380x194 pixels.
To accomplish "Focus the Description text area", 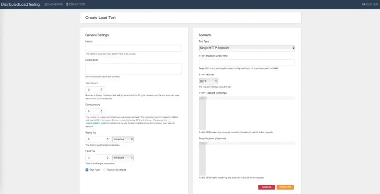I will 134,69.
